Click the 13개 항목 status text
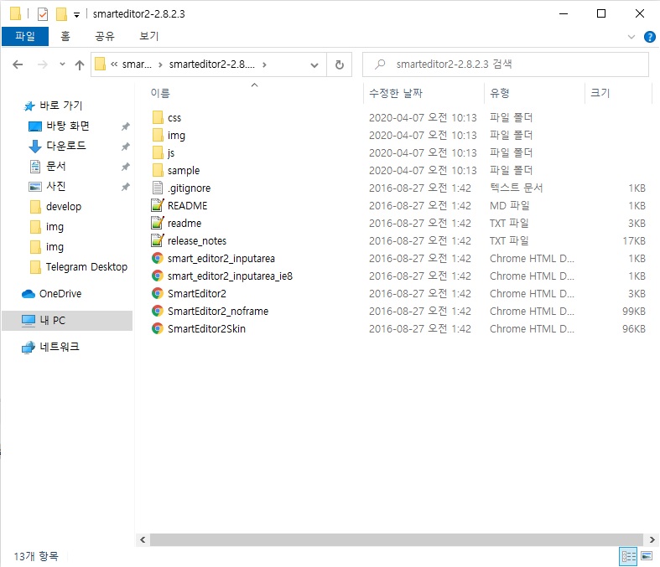The height and width of the screenshot is (567, 660). (x=36, y=556)
